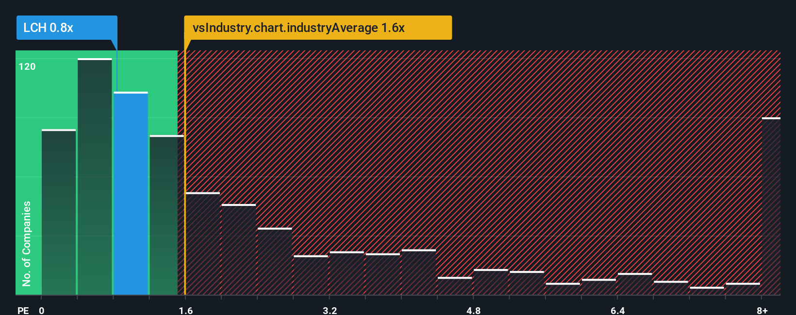Click the 8+ x-axis tick label
The image size is (796, 315).
coord(763,310)
